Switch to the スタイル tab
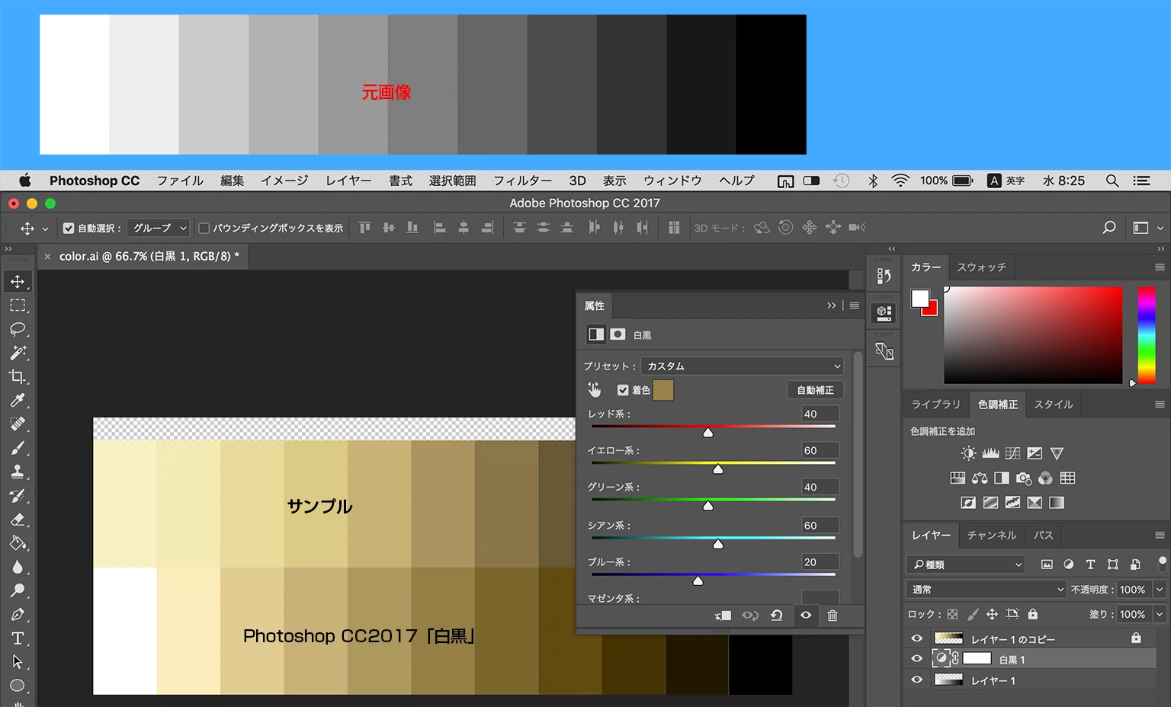The height and width of the screenshot is (707, 1171). [x=1054, y=405]
